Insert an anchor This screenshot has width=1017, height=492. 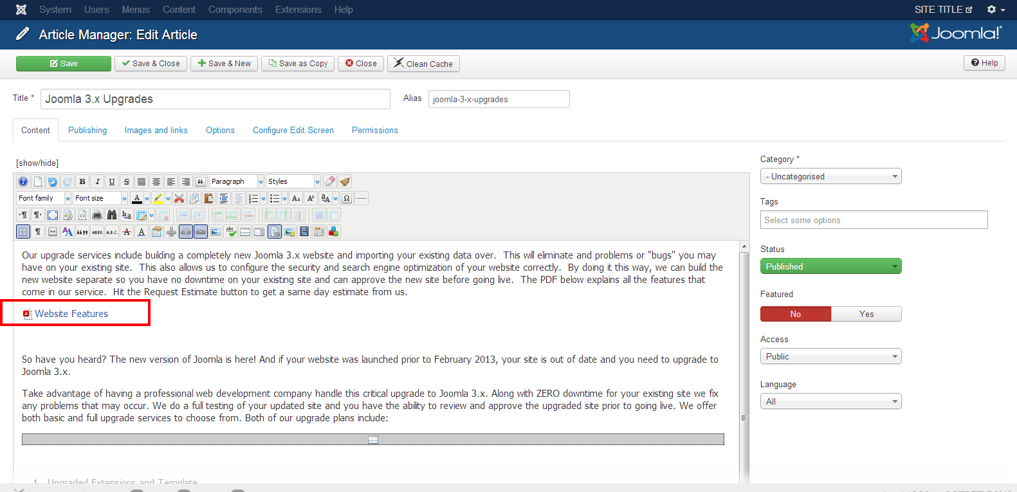pos(171,232)
